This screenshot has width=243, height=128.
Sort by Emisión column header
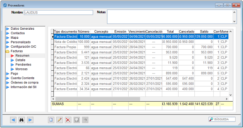click(120, 32)
